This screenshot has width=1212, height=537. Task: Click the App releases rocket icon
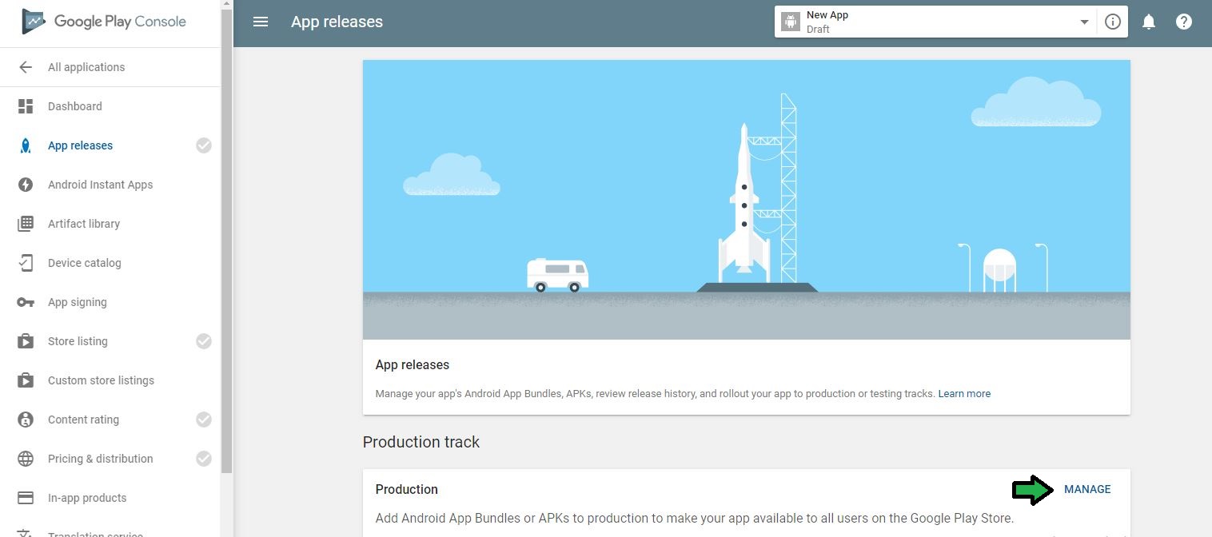point(26,145)
